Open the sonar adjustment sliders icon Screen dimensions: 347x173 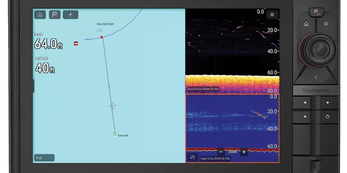click(x=192, y=157)
